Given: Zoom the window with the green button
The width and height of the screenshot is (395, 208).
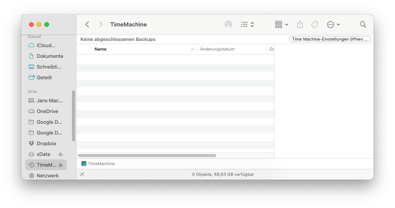Looking at the screenshot, I should pos(47,25).
